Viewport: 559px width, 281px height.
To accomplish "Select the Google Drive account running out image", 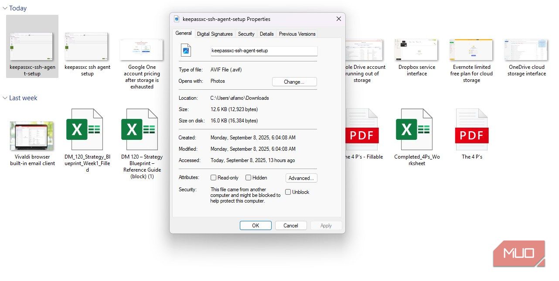I will pyautogui.click(x=365, y=50).
